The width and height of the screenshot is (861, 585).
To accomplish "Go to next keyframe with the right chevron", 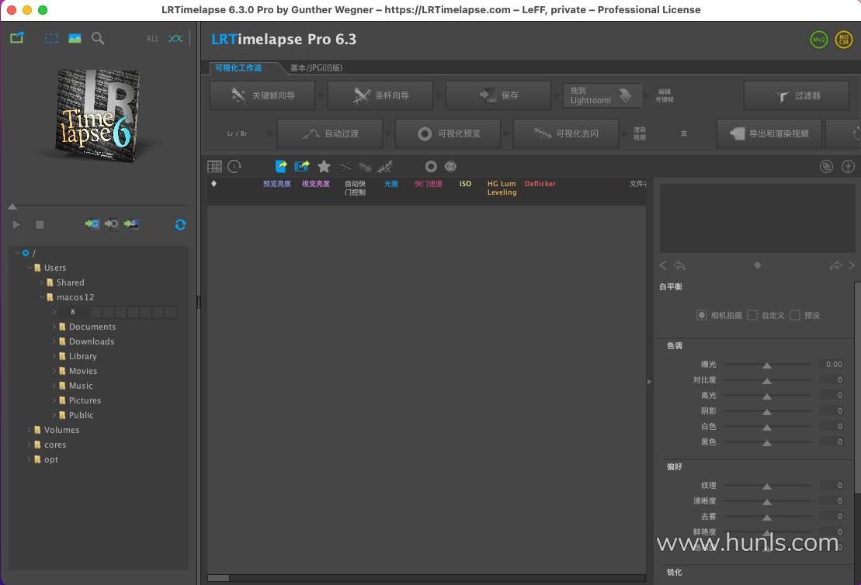I will [x=852, y=265].
